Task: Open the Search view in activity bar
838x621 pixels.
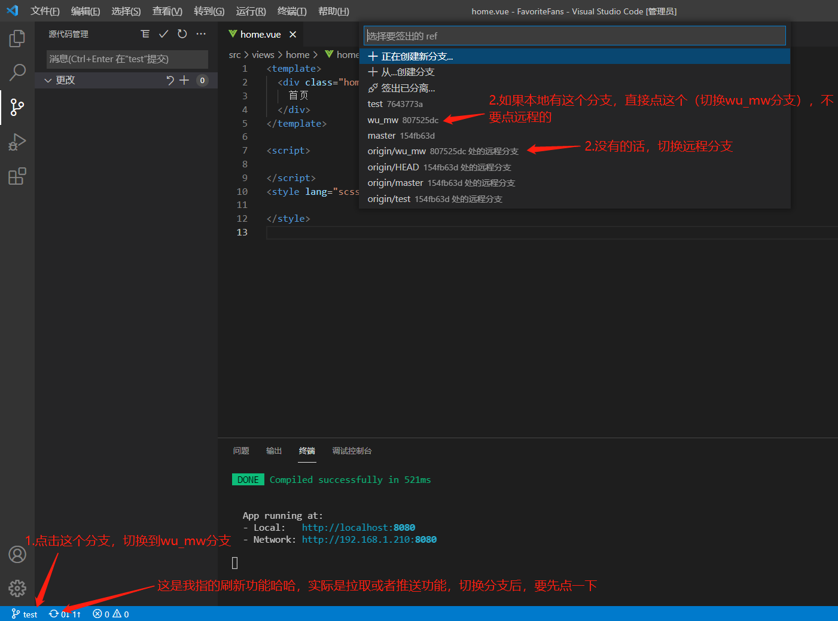Action: [17, 72]
